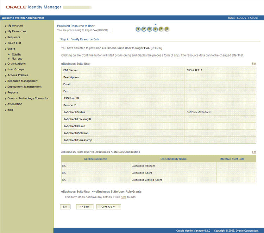Collapse Users menu arrow
This screenshot has height=233, width=264.
click(x=5, y=49)
